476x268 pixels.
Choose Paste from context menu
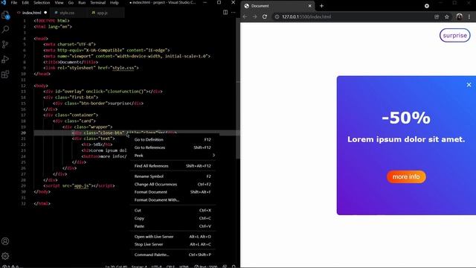[x=173, y=226]
